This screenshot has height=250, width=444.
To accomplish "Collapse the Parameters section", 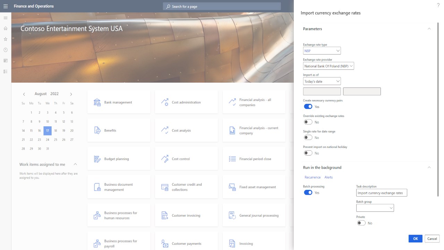I will (x=429, y=29).
